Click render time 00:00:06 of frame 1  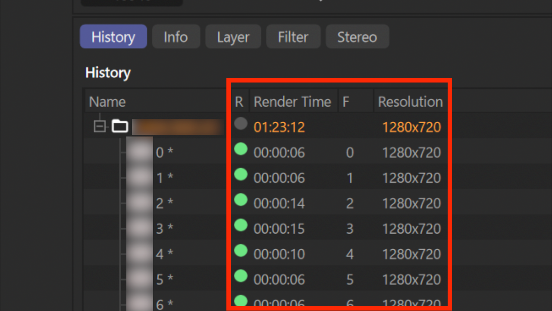pyautogui.click(x=279, y=178)
